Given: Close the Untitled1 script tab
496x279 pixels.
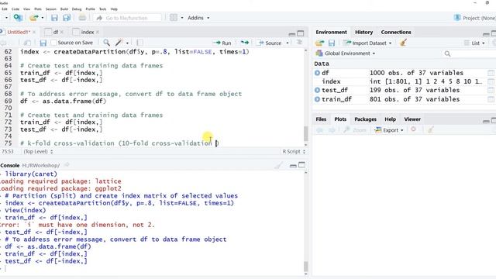Looking at the screenshot, I should click(34, 32).
